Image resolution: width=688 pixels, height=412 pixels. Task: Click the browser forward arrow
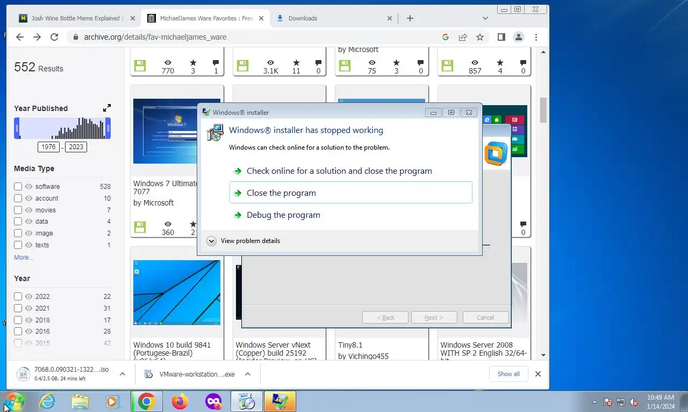click(x=37, y=37)
